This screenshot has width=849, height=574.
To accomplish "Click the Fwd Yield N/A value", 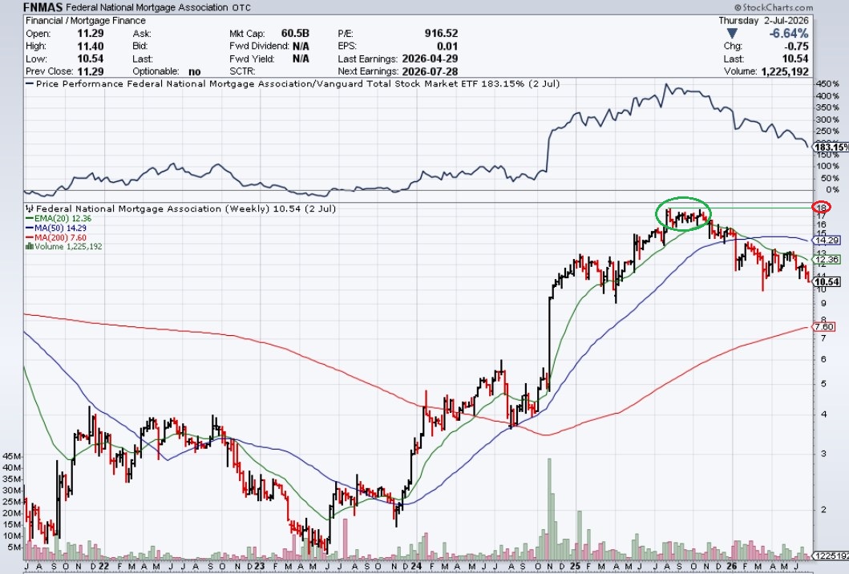I will coord(301,59).
